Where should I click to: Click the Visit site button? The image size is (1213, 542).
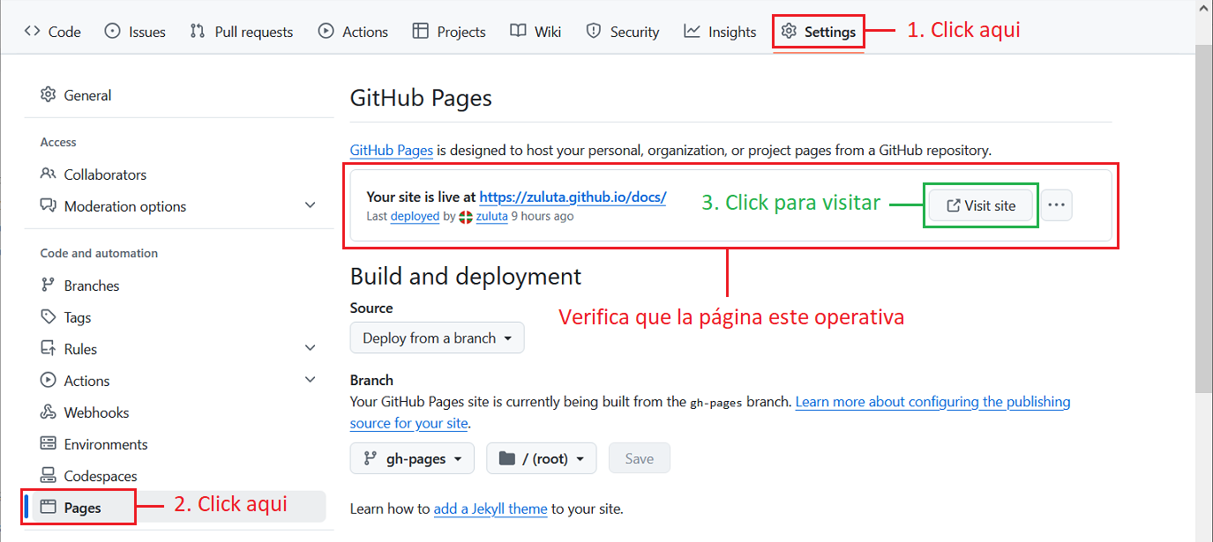(x=980, y=205)
